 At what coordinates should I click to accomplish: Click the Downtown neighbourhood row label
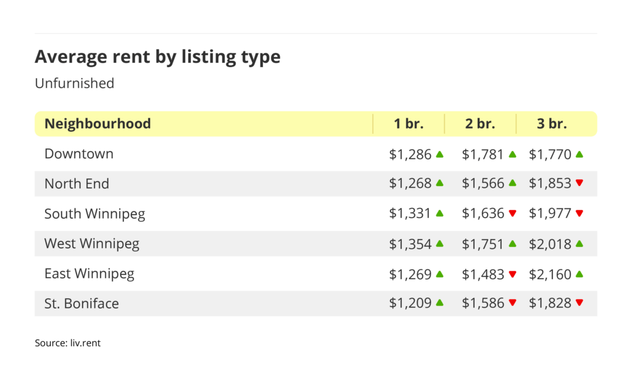click(79, 154)
